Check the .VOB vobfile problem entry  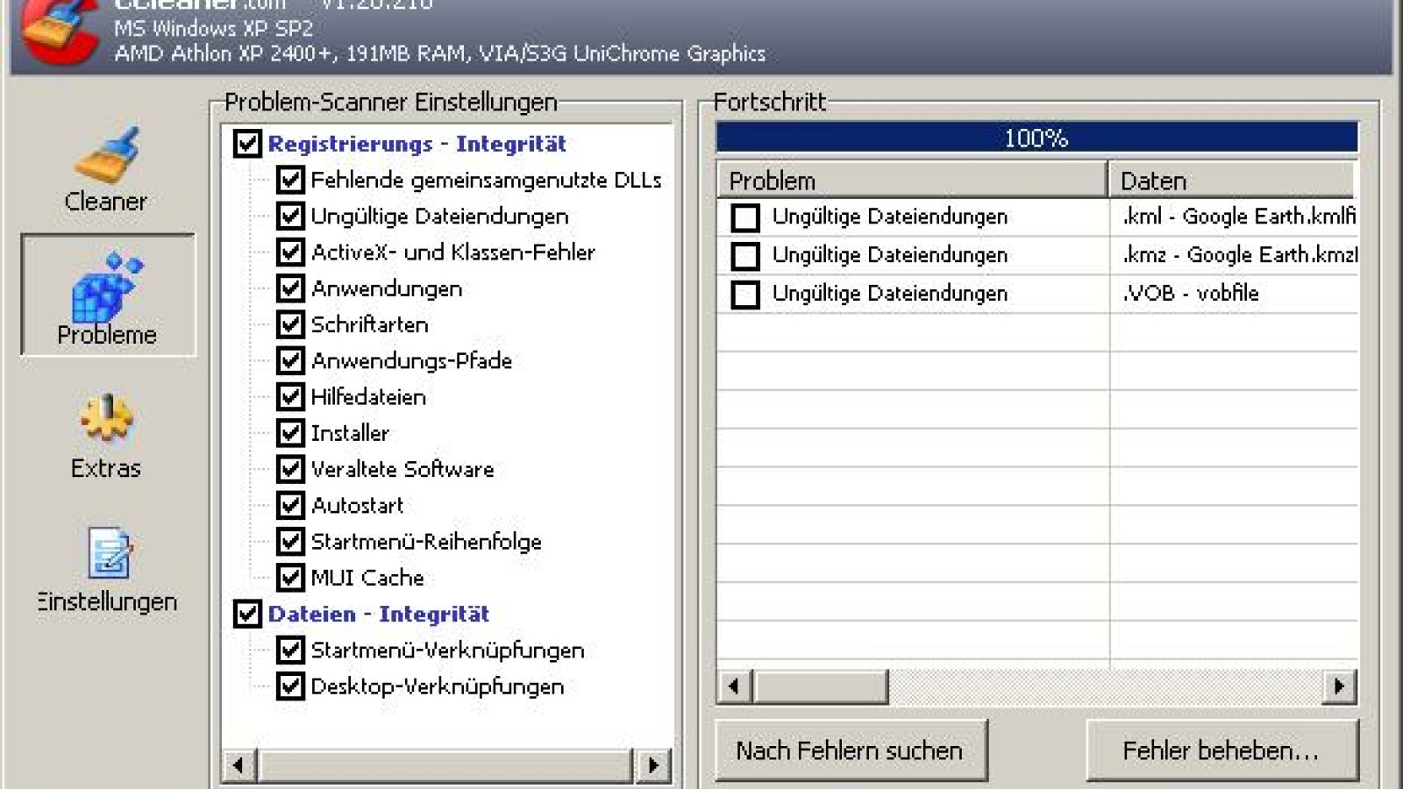pyautogui.click(x=745, y=294)
